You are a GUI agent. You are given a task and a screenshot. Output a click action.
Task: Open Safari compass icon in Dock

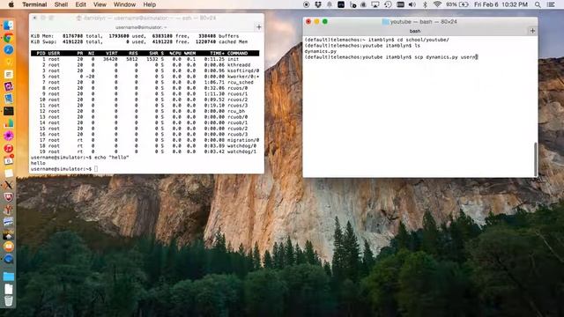(x=8, y=49)
